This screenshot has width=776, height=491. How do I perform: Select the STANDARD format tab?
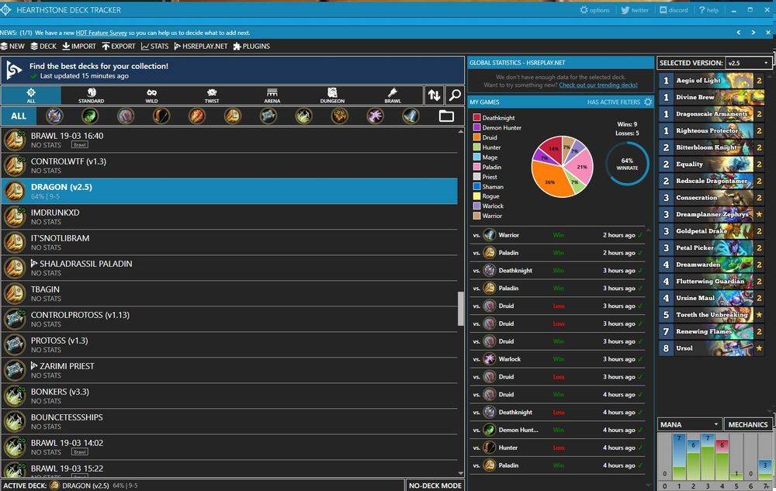point(91,95)
